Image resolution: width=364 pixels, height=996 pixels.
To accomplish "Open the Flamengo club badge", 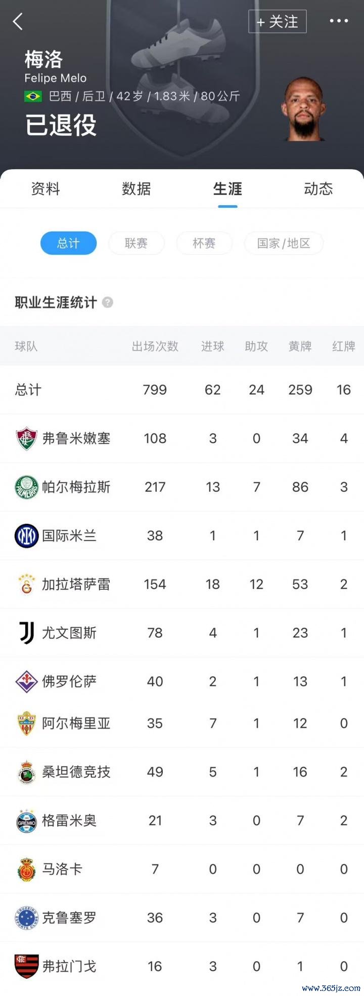I will (26, 966).
